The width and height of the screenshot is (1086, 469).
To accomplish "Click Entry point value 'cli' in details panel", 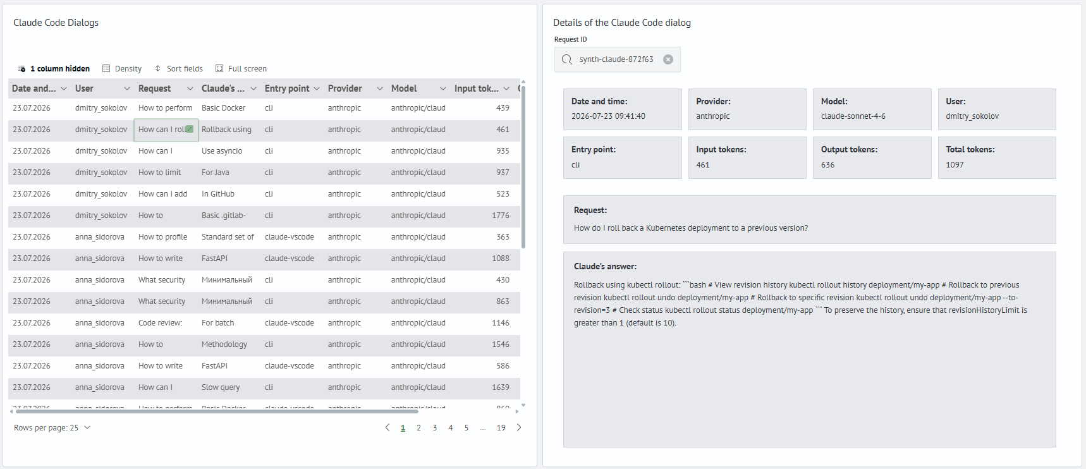I will tap(575, 165).
